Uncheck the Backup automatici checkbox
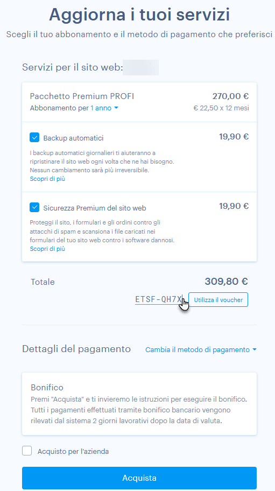The image size is (275, 491). click(x=34, y=137)
